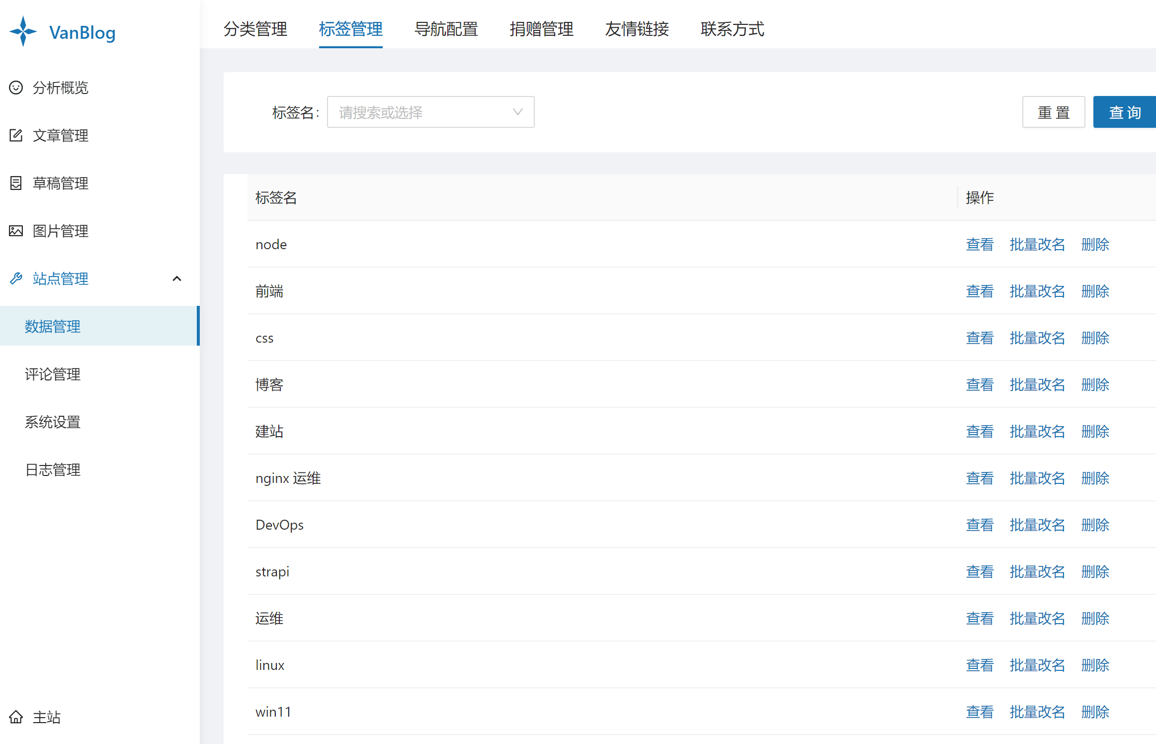Click 查看 for the node tag
This screenshot has width=1156, height=744.
point(980,244)
